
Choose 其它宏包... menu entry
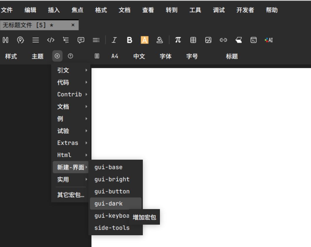71,195
